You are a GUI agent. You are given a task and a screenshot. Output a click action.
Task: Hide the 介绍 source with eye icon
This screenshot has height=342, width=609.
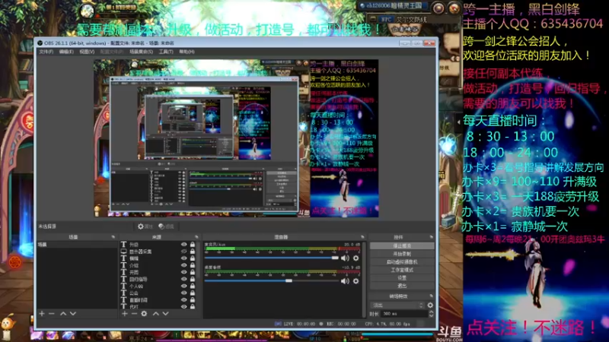[183, 265]
